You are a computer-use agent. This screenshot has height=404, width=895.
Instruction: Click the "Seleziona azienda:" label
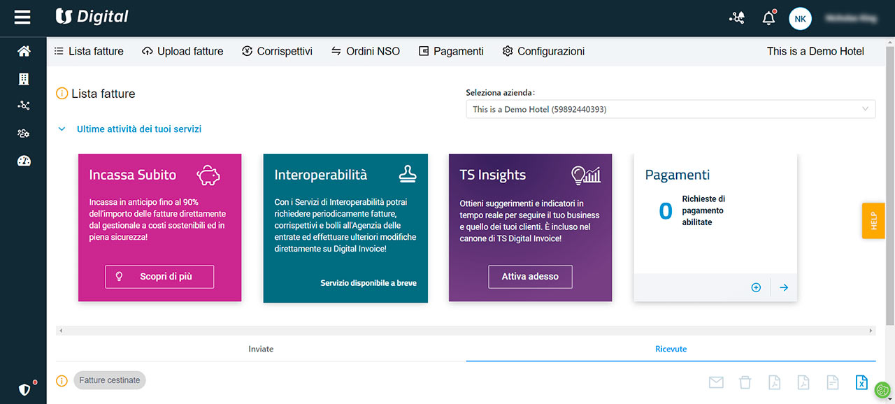[x=500, y=92]
